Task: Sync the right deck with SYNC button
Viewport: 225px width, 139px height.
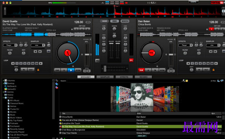Action: [162, 70]
